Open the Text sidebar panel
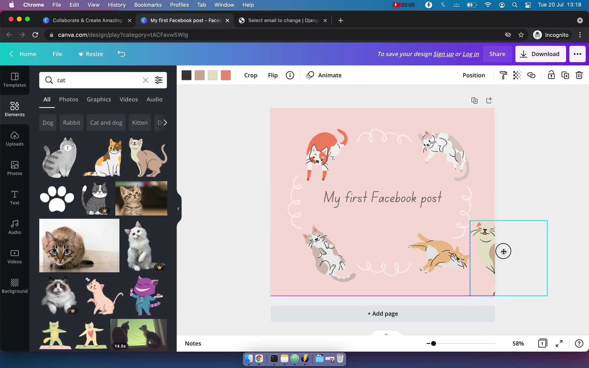The image size is (589, 368). coord(15,197)
